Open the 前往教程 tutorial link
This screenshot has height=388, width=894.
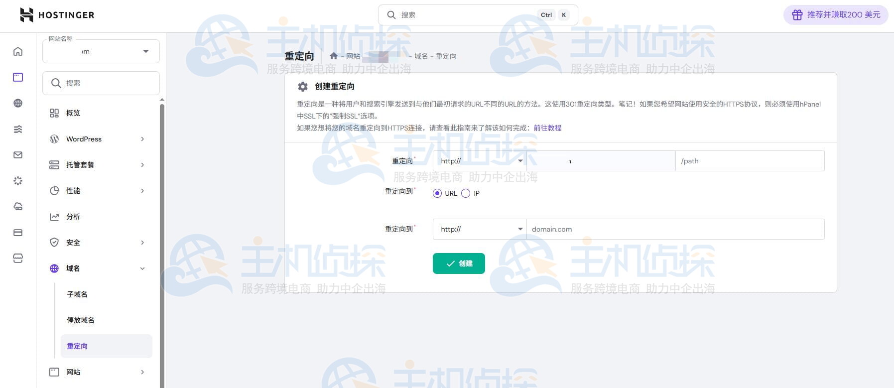pos(547,128)
